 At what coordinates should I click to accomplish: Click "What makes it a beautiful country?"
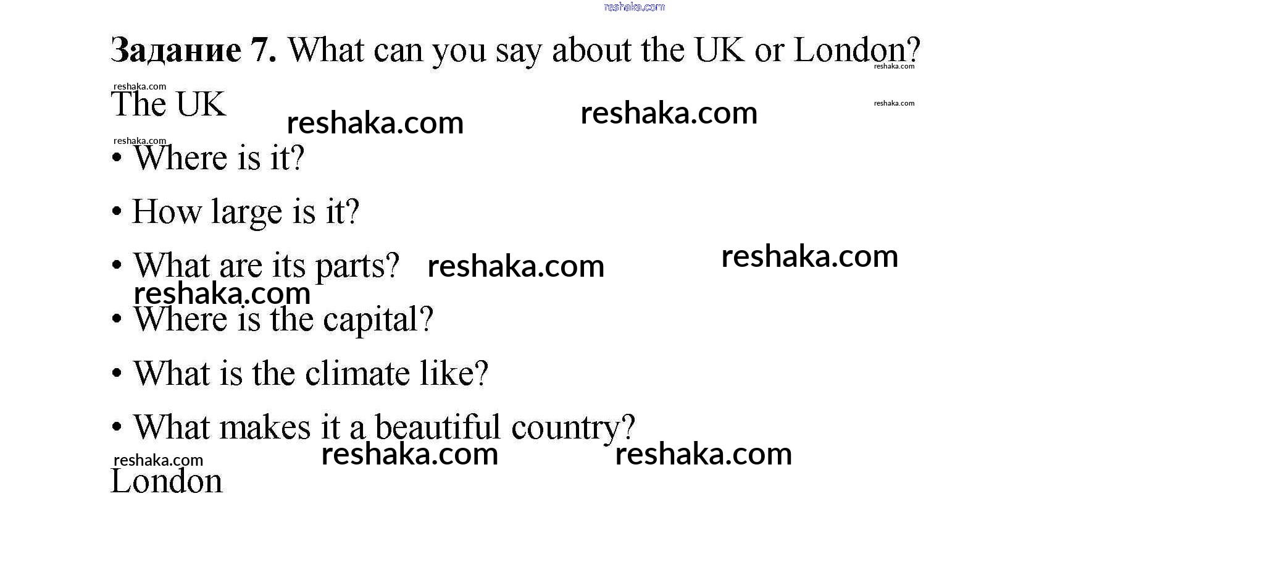pyautogui.click(x=384, y=427)
